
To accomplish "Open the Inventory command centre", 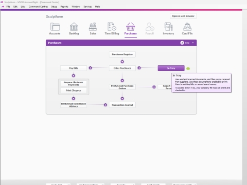I will click(x=168, y=29).
